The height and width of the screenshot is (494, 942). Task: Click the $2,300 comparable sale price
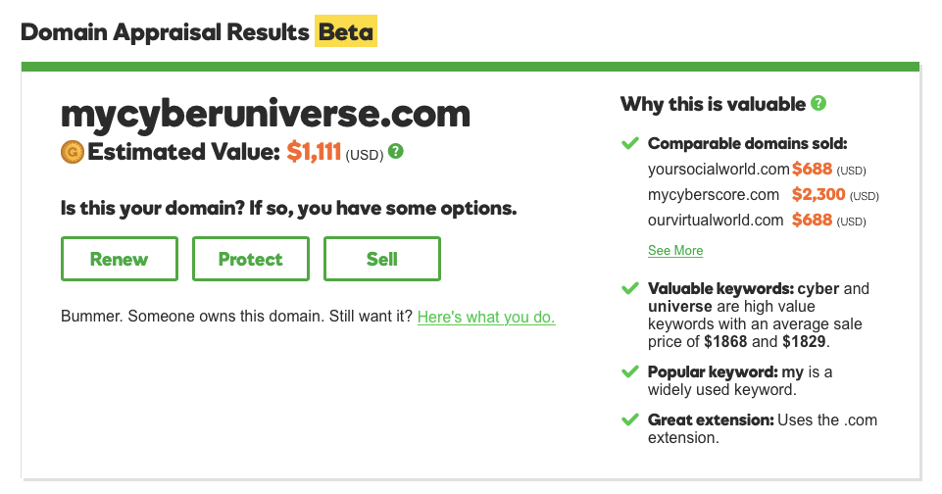click(818, 195)
